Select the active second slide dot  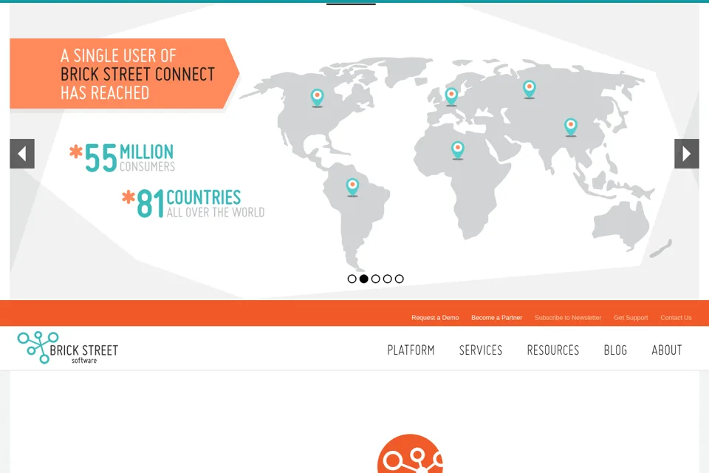(363, 279)
